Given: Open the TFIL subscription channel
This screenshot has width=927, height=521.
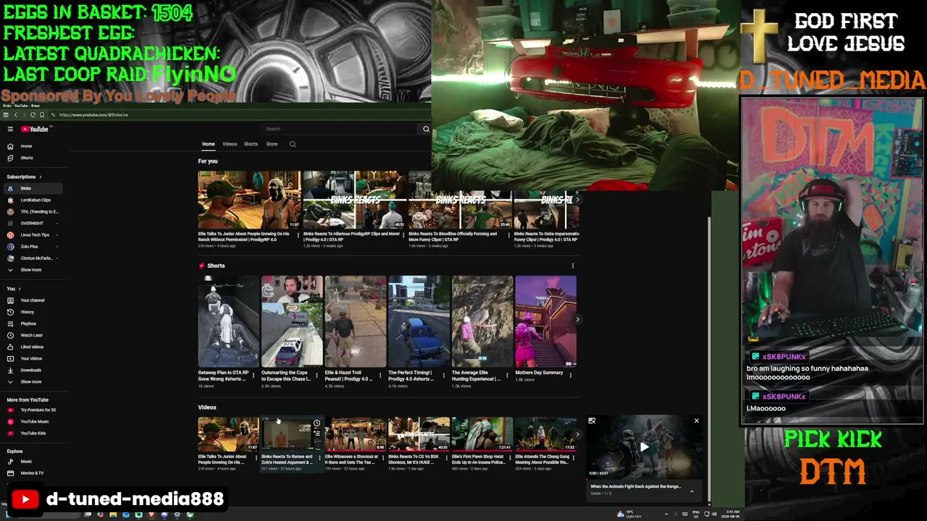Looking at the screenshot, I should tap(33, 211).
